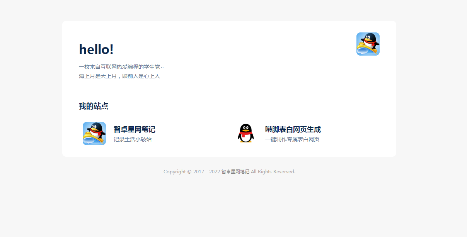Click the 记录生活小破站 description

click(133, 139)
